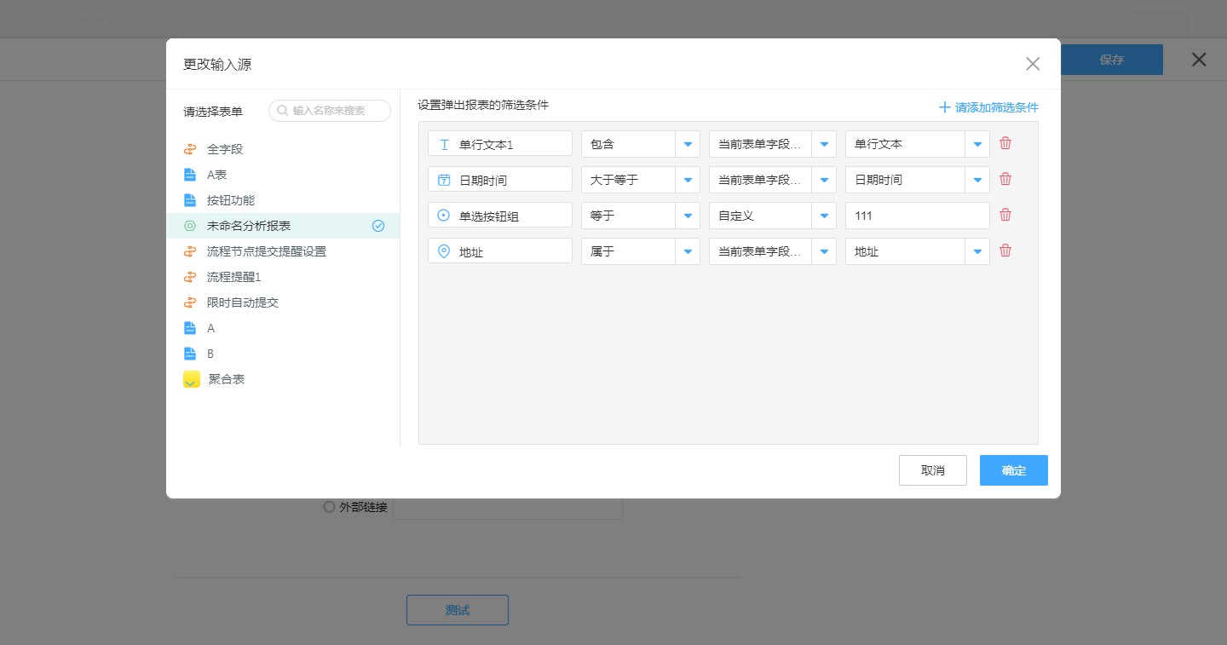Select 全字段 from form list
1227x645 pixels.
click(225, 149)
